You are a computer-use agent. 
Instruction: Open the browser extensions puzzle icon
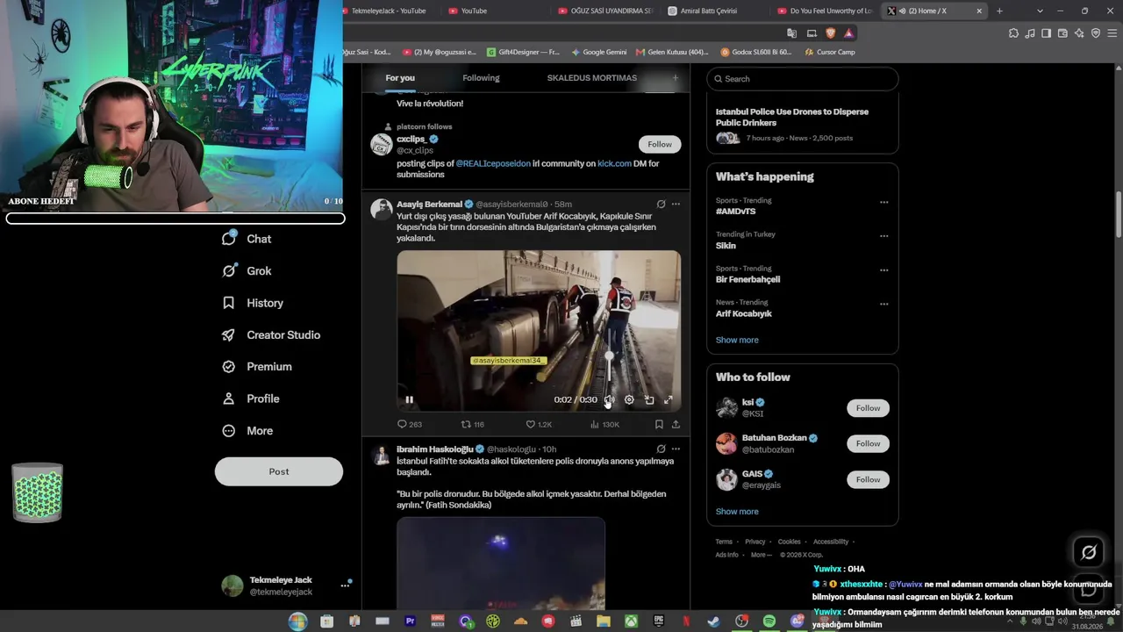[x=1014, y=32]
